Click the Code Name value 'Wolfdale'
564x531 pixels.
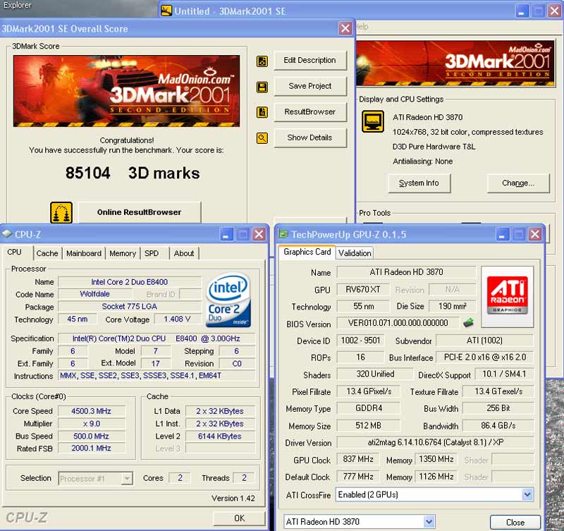tap(95, 294)
